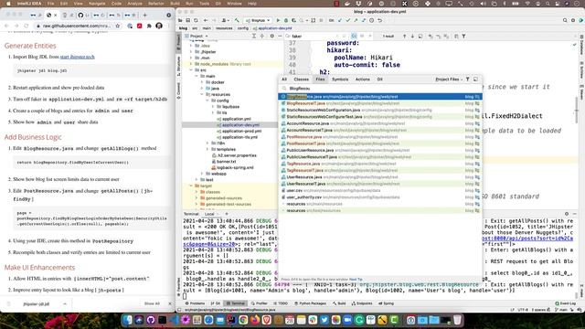Open the Refactor menu in the menu bar
This screenshot has height=329, width=585.
156,4
